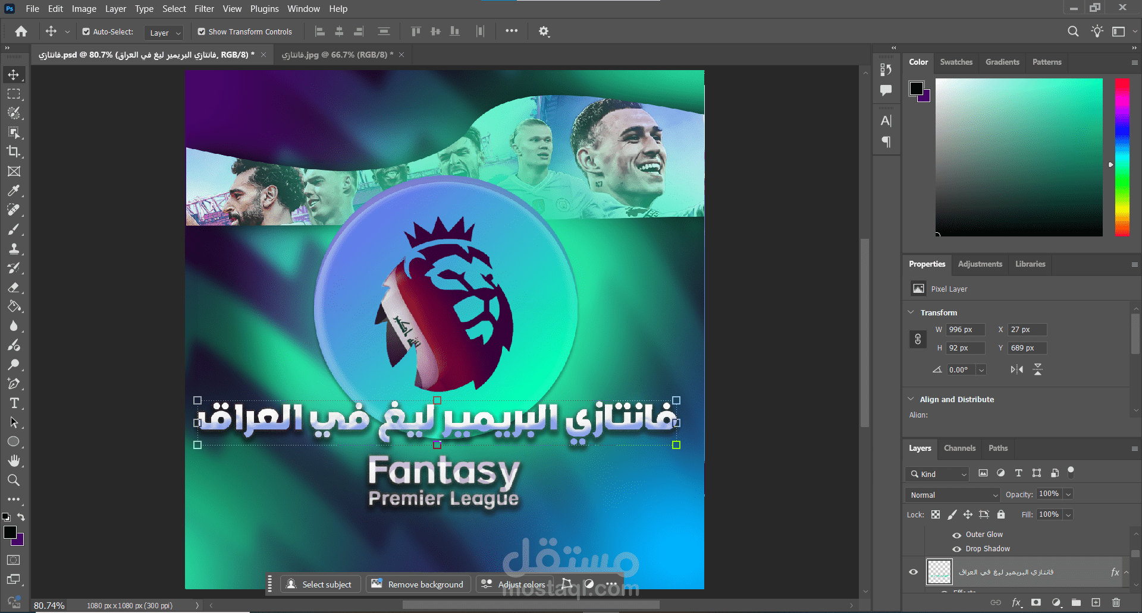Select the Paint Bucket tool

click(x=14, y=306)
